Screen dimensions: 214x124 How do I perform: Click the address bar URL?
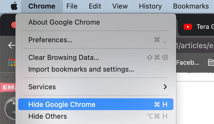pos(195,45)
